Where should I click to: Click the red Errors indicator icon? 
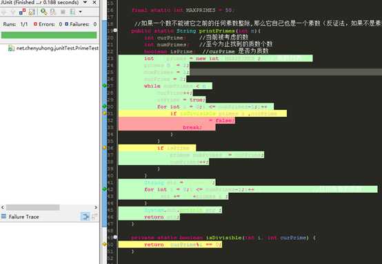[x=35, y=24]
